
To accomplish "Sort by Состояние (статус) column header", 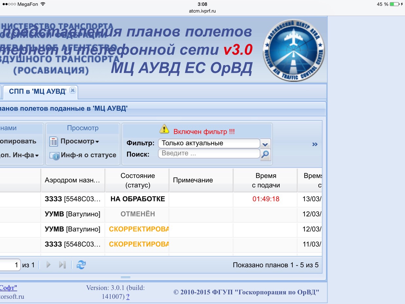I will click(137, 180).
